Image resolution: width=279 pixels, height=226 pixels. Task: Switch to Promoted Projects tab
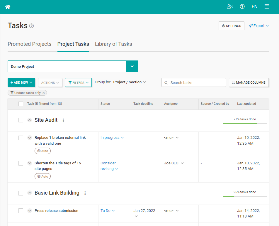pyautogui.click(x=29, y=44)
